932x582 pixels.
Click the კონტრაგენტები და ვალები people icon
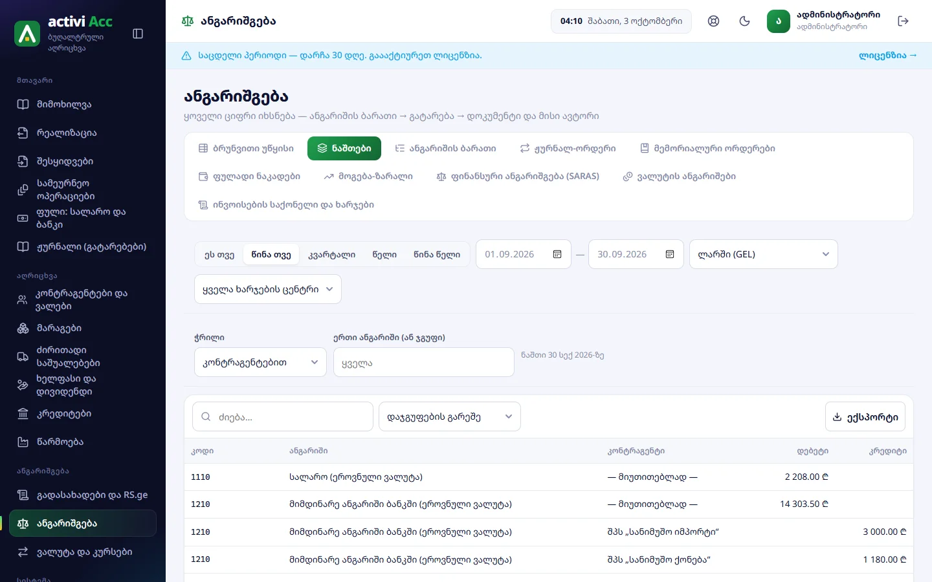pyautogui.click(x=23, y=299)
